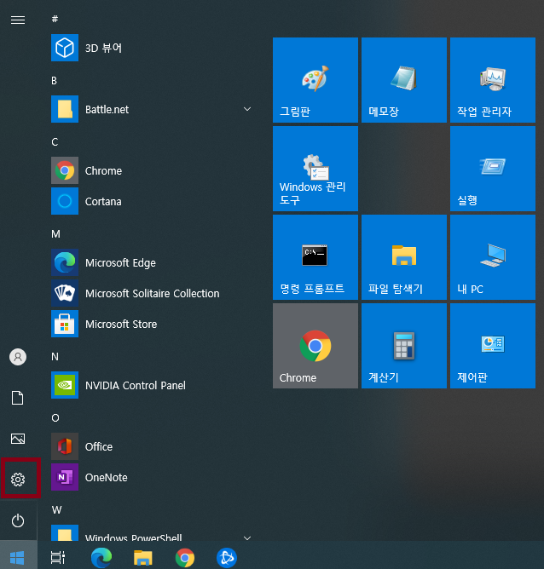Expand the Windows PowerShell folder chevron
The height and width of the screenshot is (569, 544).
pyautogui.click(x=247, y=537)
